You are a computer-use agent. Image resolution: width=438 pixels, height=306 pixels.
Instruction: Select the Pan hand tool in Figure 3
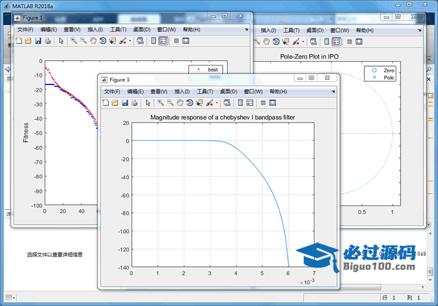[180, 103]
